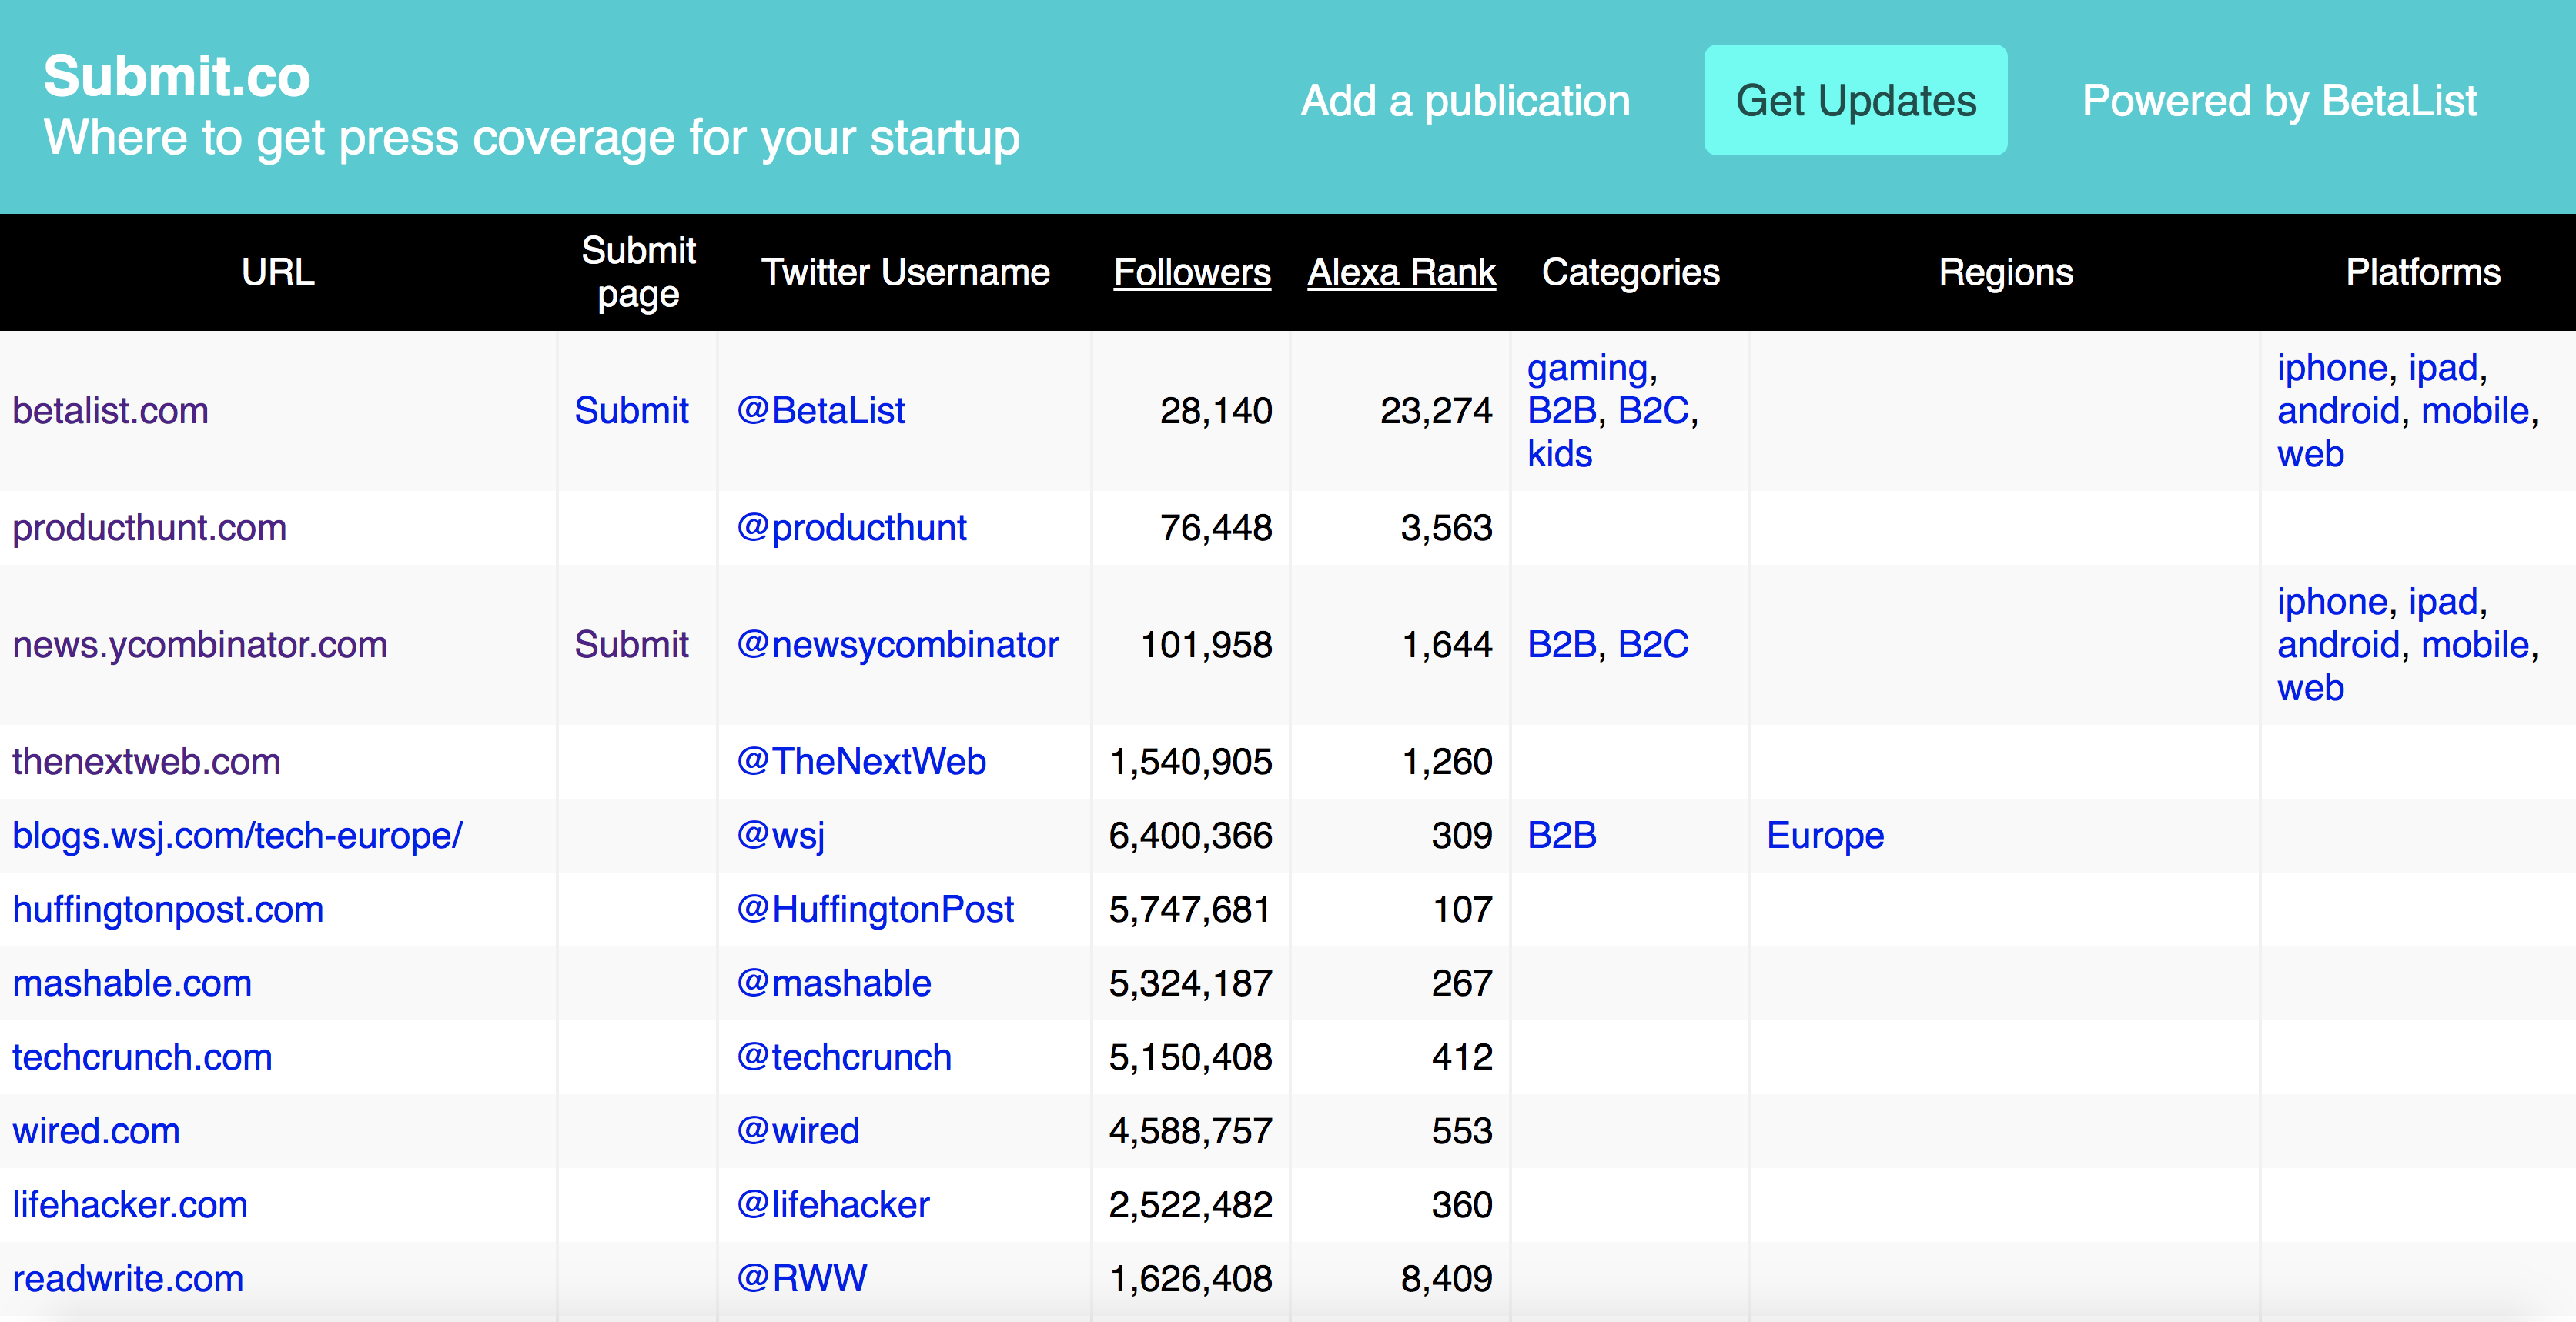Visit the techcrunch.com link
The image size is (2576, 1322).
point(142,1057)
